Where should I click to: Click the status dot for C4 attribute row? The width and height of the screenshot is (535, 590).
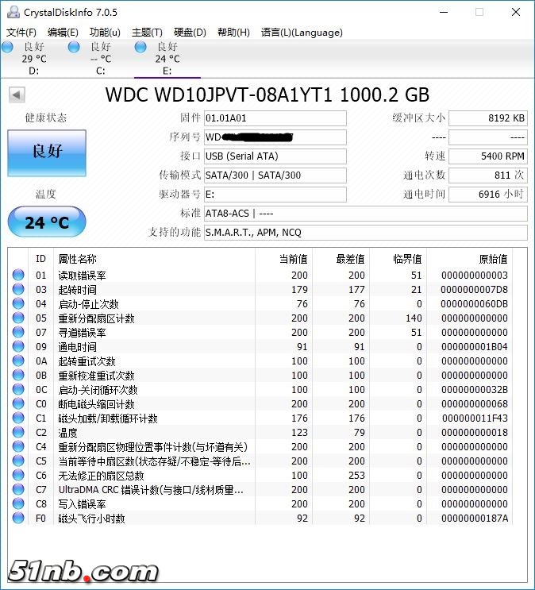(x=18, y=446)
